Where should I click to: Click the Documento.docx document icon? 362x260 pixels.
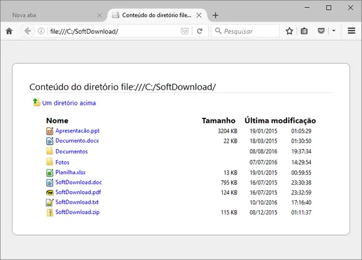pos(49,141)
